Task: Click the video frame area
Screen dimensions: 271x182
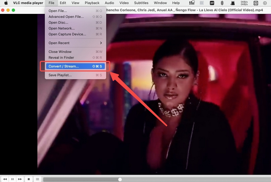Action: 154,94
